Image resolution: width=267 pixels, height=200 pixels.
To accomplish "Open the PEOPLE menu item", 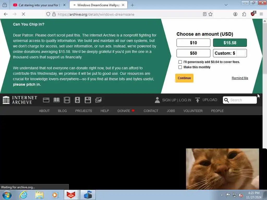I will [x=217, y=111].
